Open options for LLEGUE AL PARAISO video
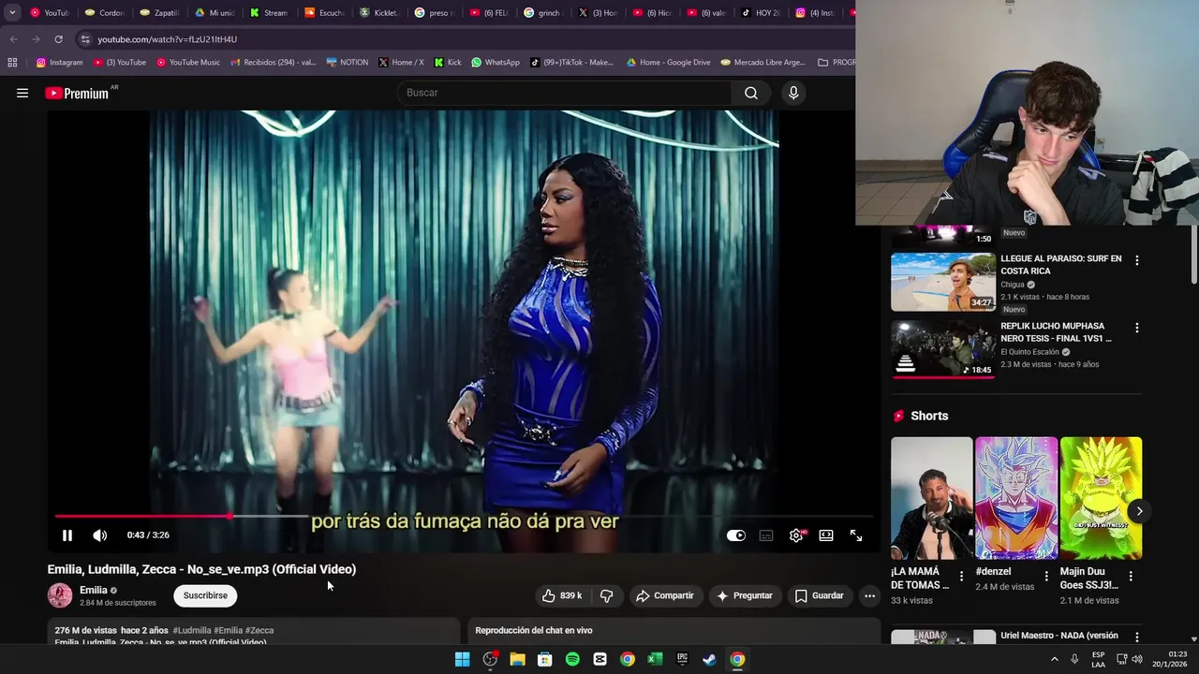The width and height of the screenshot is (1199, 674). [1137, 260]
